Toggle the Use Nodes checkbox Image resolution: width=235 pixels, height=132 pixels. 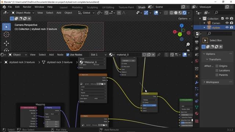(x=68, y=55)
